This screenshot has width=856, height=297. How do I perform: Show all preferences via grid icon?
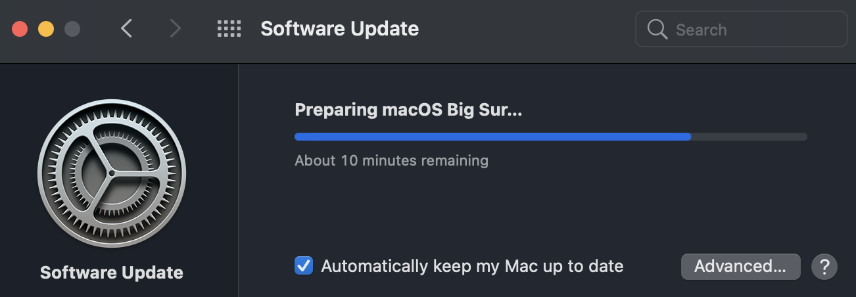(229, 29)
